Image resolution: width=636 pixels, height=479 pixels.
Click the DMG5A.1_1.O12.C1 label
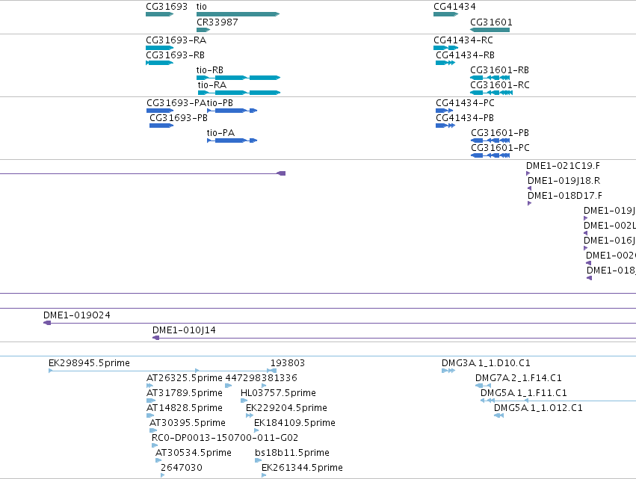pos(538,408)
